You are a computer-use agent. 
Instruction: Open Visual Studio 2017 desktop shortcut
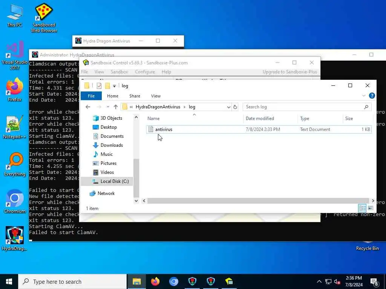click(x=15, y=56)
